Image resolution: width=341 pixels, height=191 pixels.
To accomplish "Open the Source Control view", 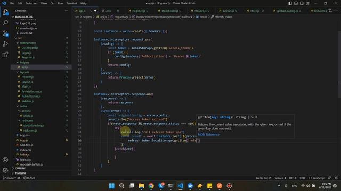I will tap(5, 33).
